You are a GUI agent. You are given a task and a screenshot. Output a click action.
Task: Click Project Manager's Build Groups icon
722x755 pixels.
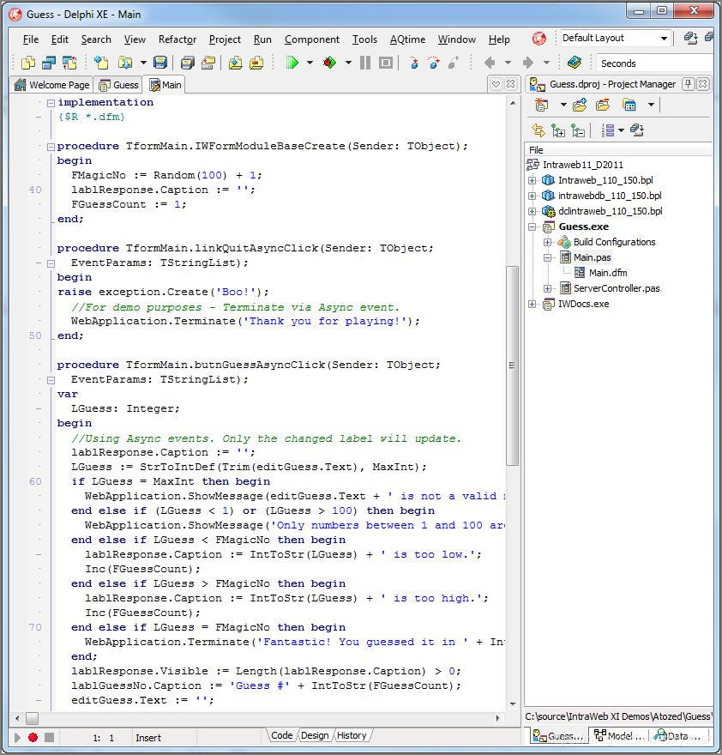pos(637,130)
